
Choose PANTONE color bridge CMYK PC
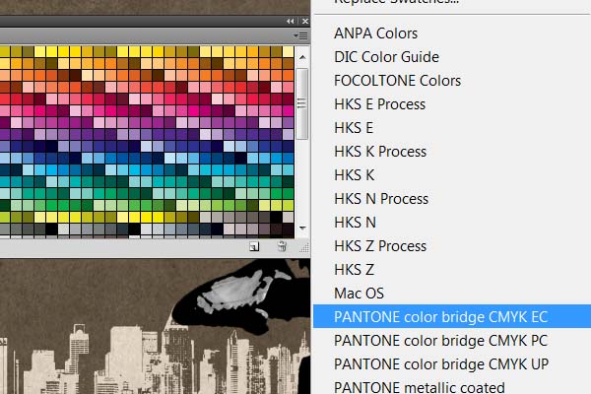(440, 341)
